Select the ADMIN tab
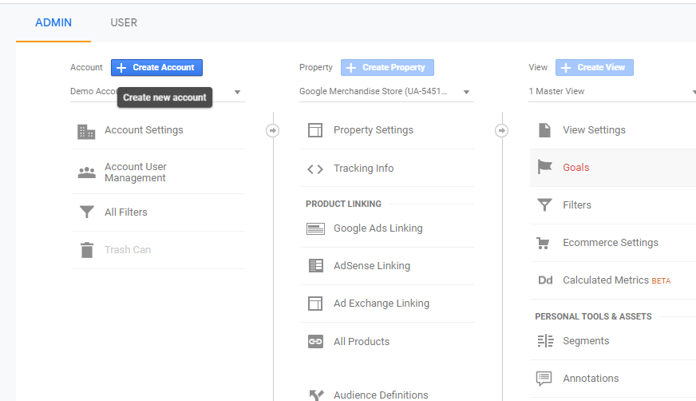 (x=53, y=22)
